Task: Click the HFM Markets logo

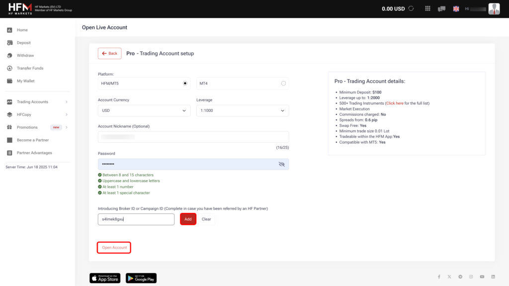Action: 20,9
